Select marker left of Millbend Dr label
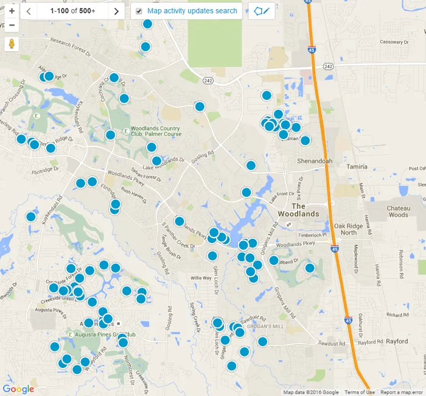The width and height of the screenshot is (426, 396). [274, 260]
